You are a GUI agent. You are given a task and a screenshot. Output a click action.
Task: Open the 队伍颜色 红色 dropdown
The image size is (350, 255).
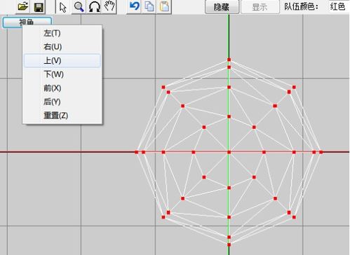click(339, 6)
